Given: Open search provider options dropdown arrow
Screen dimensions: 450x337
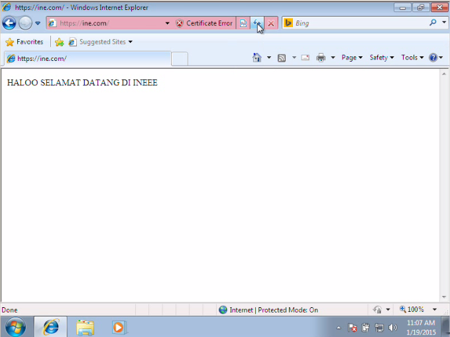Looking at the screenshot, I should coord(444,23).
